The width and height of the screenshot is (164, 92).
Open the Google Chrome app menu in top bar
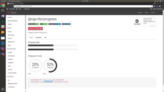(15, 1)
